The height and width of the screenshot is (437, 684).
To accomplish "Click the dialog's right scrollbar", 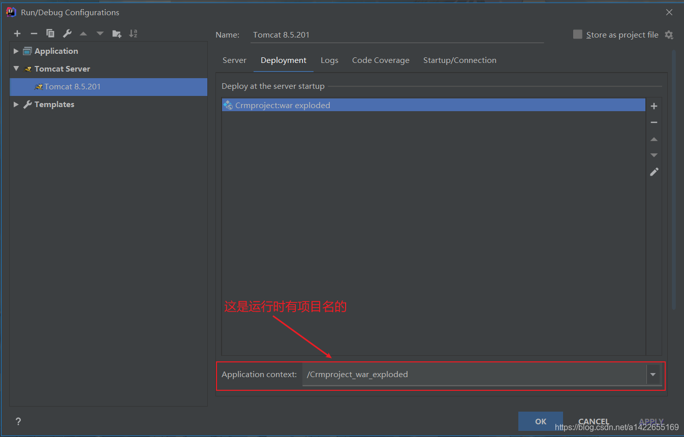I will click(674, 179).
